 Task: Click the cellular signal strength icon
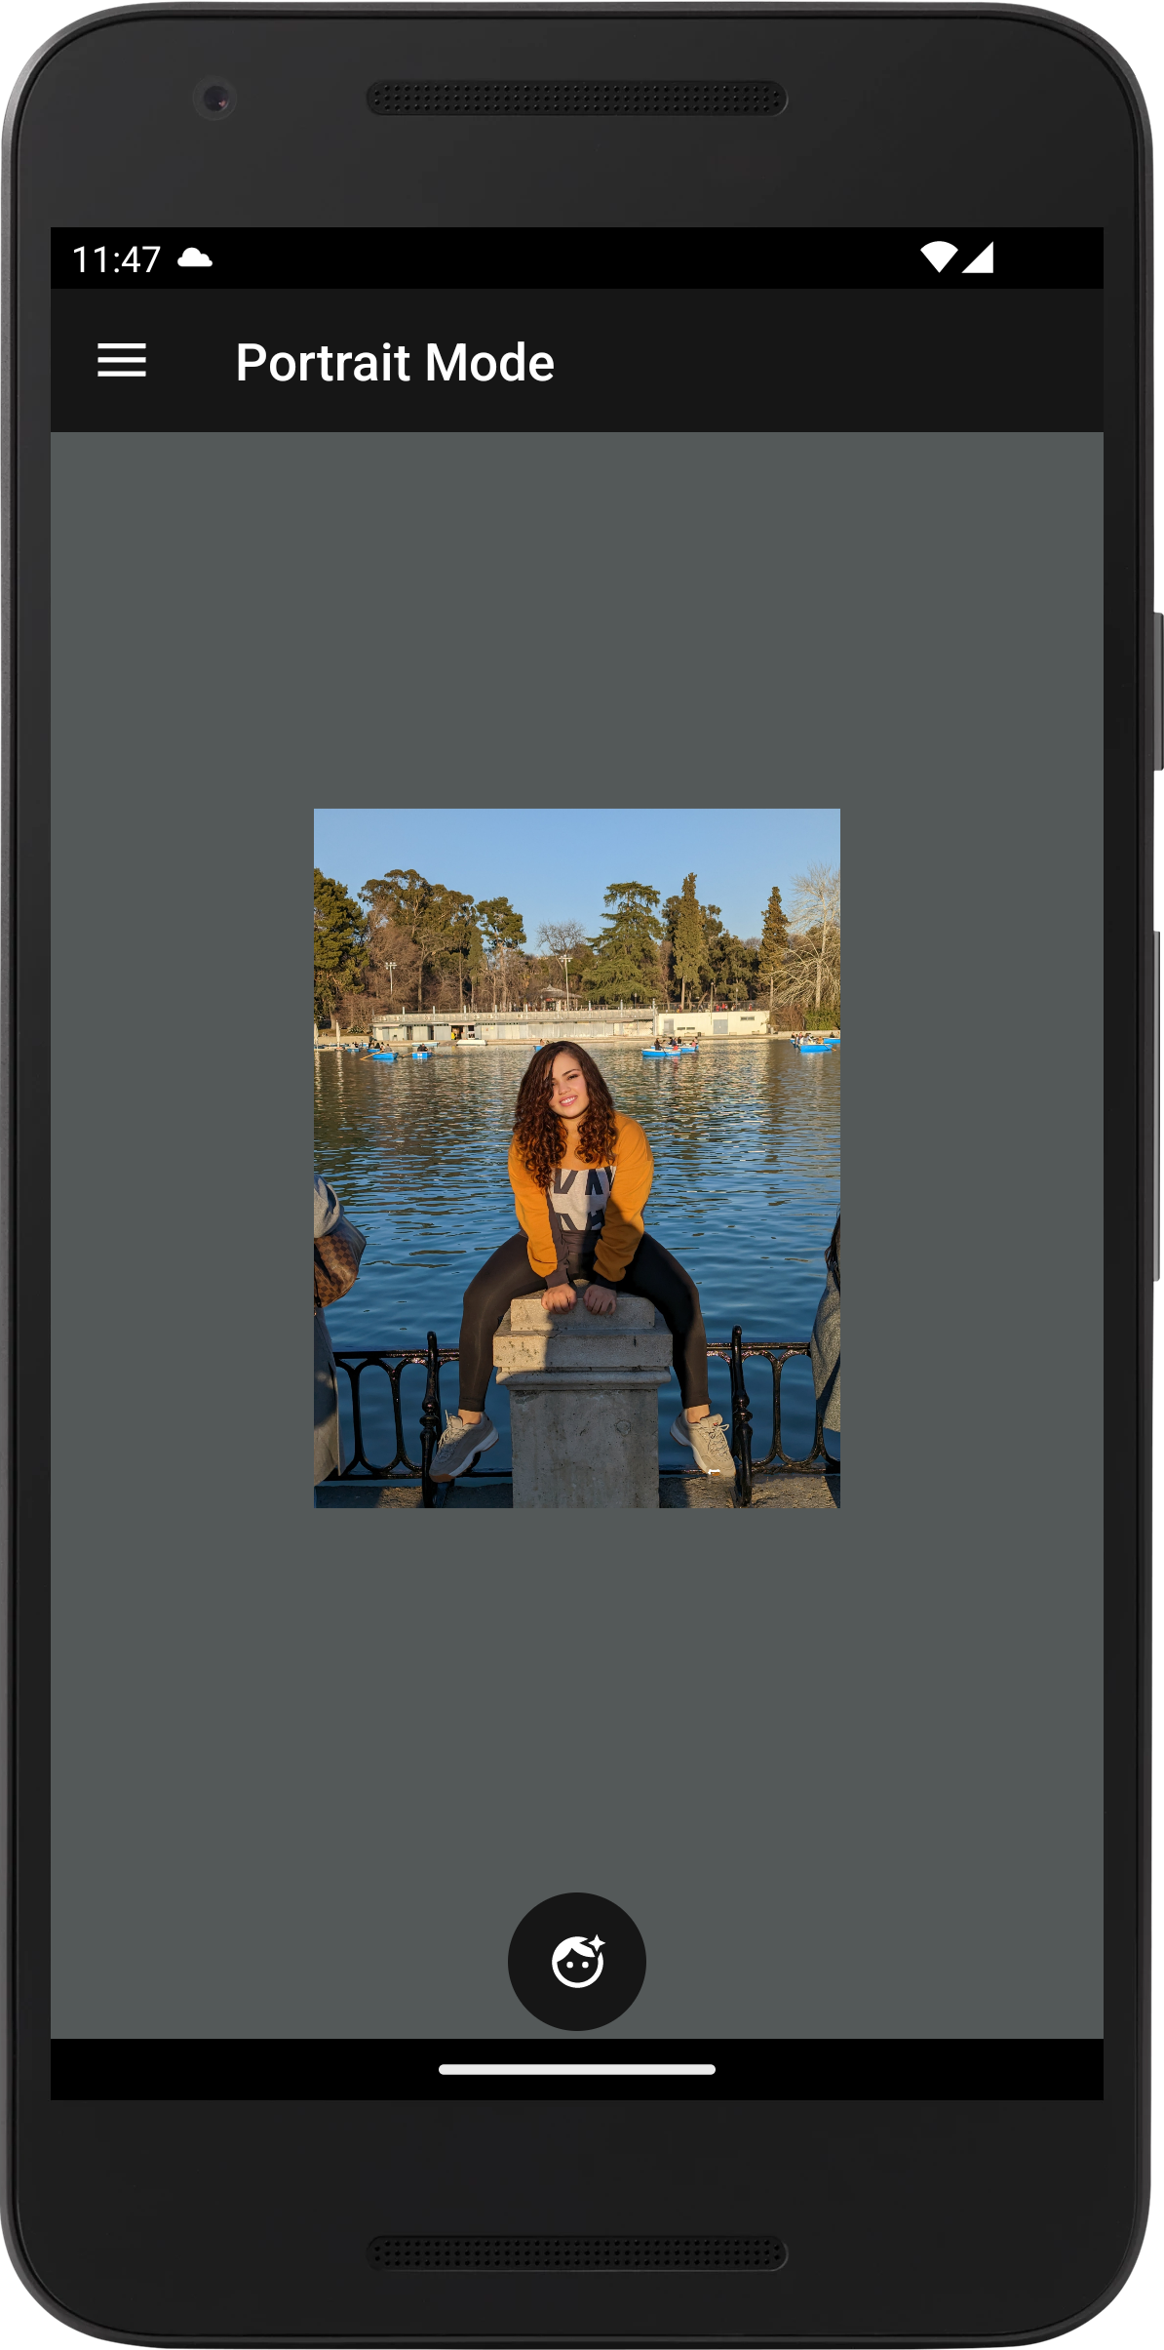[x=979, y=258]
